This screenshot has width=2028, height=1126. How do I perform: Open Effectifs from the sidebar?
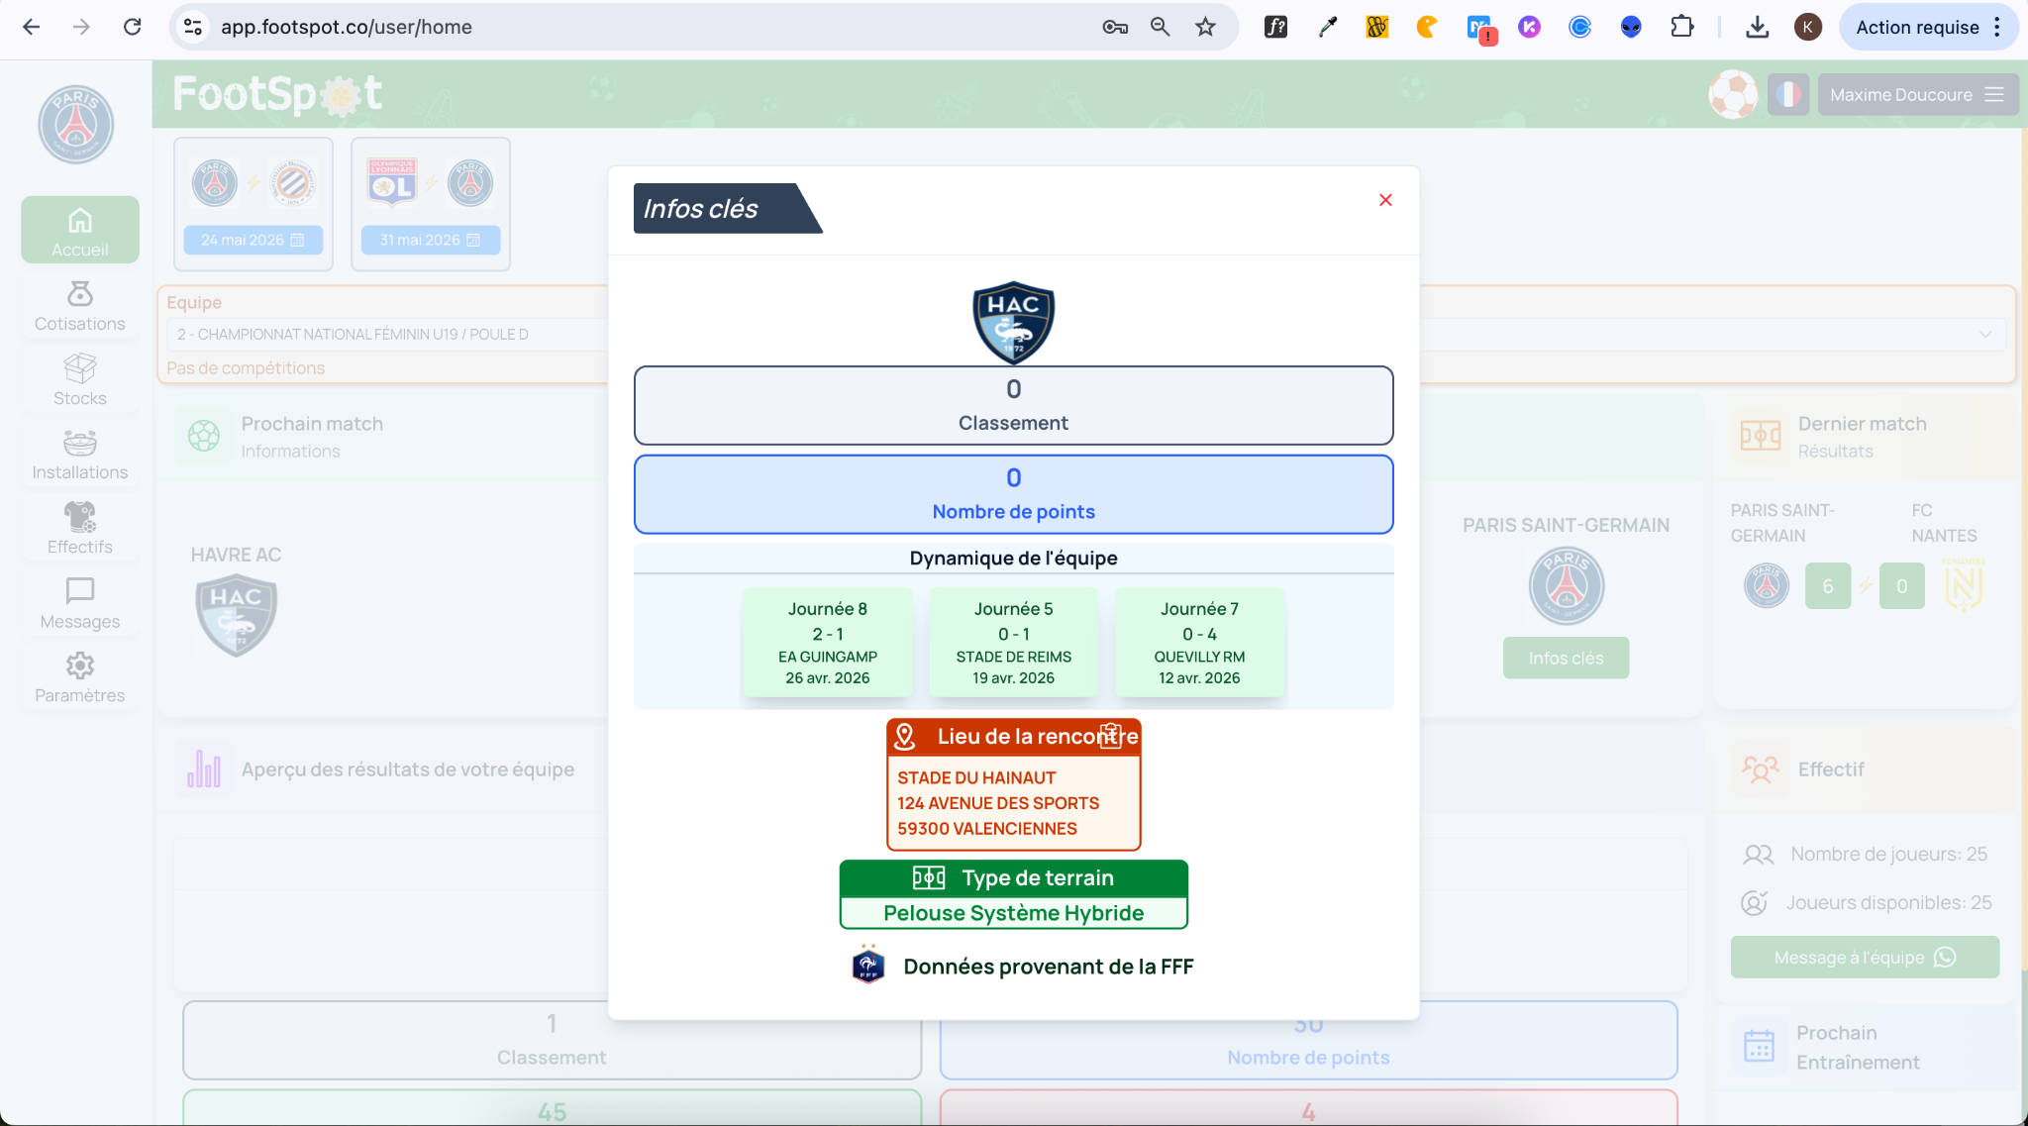pos(80,529)
